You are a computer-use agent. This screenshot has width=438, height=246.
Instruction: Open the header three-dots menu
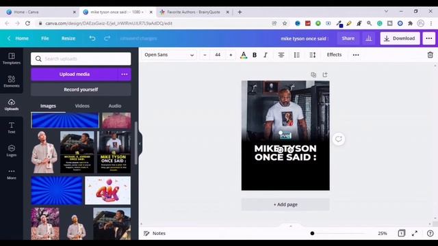pos(429,38)
